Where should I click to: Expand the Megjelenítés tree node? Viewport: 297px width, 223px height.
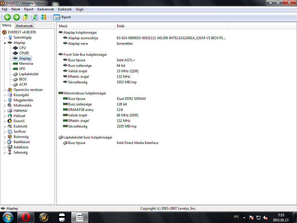[x=5, y=100]
